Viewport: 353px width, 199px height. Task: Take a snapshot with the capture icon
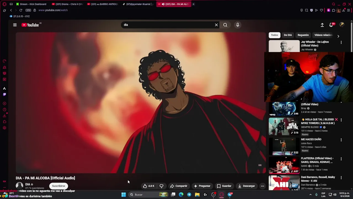tap(306, 10)
